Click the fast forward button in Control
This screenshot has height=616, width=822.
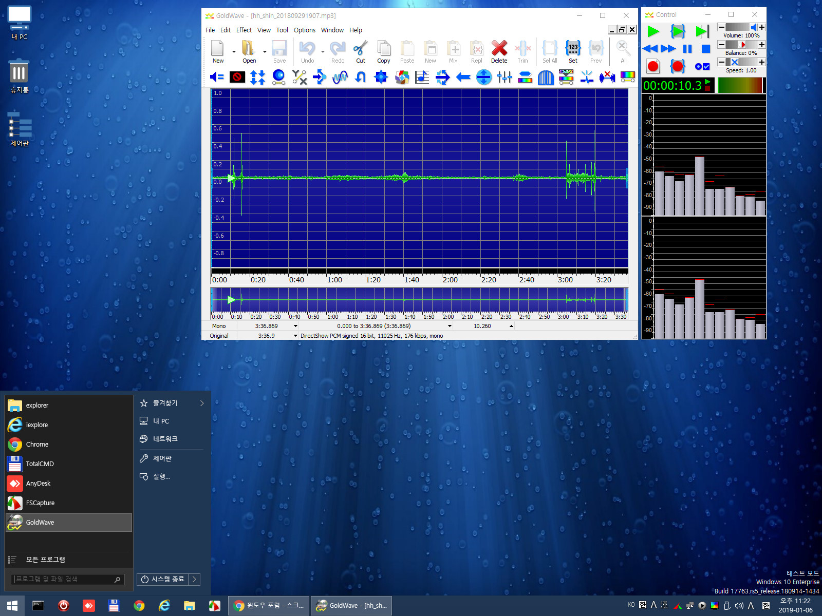(668, 49)
